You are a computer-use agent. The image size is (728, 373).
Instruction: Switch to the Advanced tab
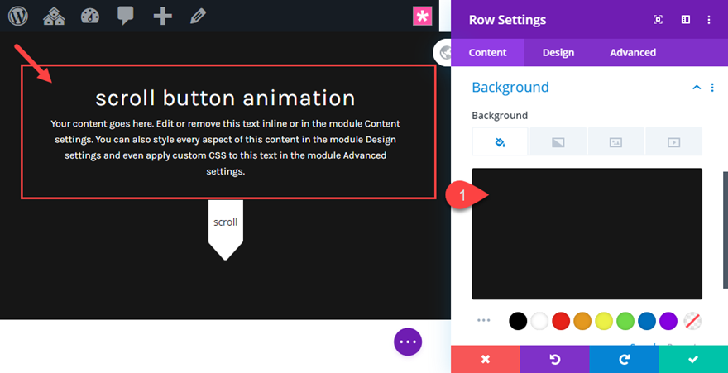[x=632, y=52]
